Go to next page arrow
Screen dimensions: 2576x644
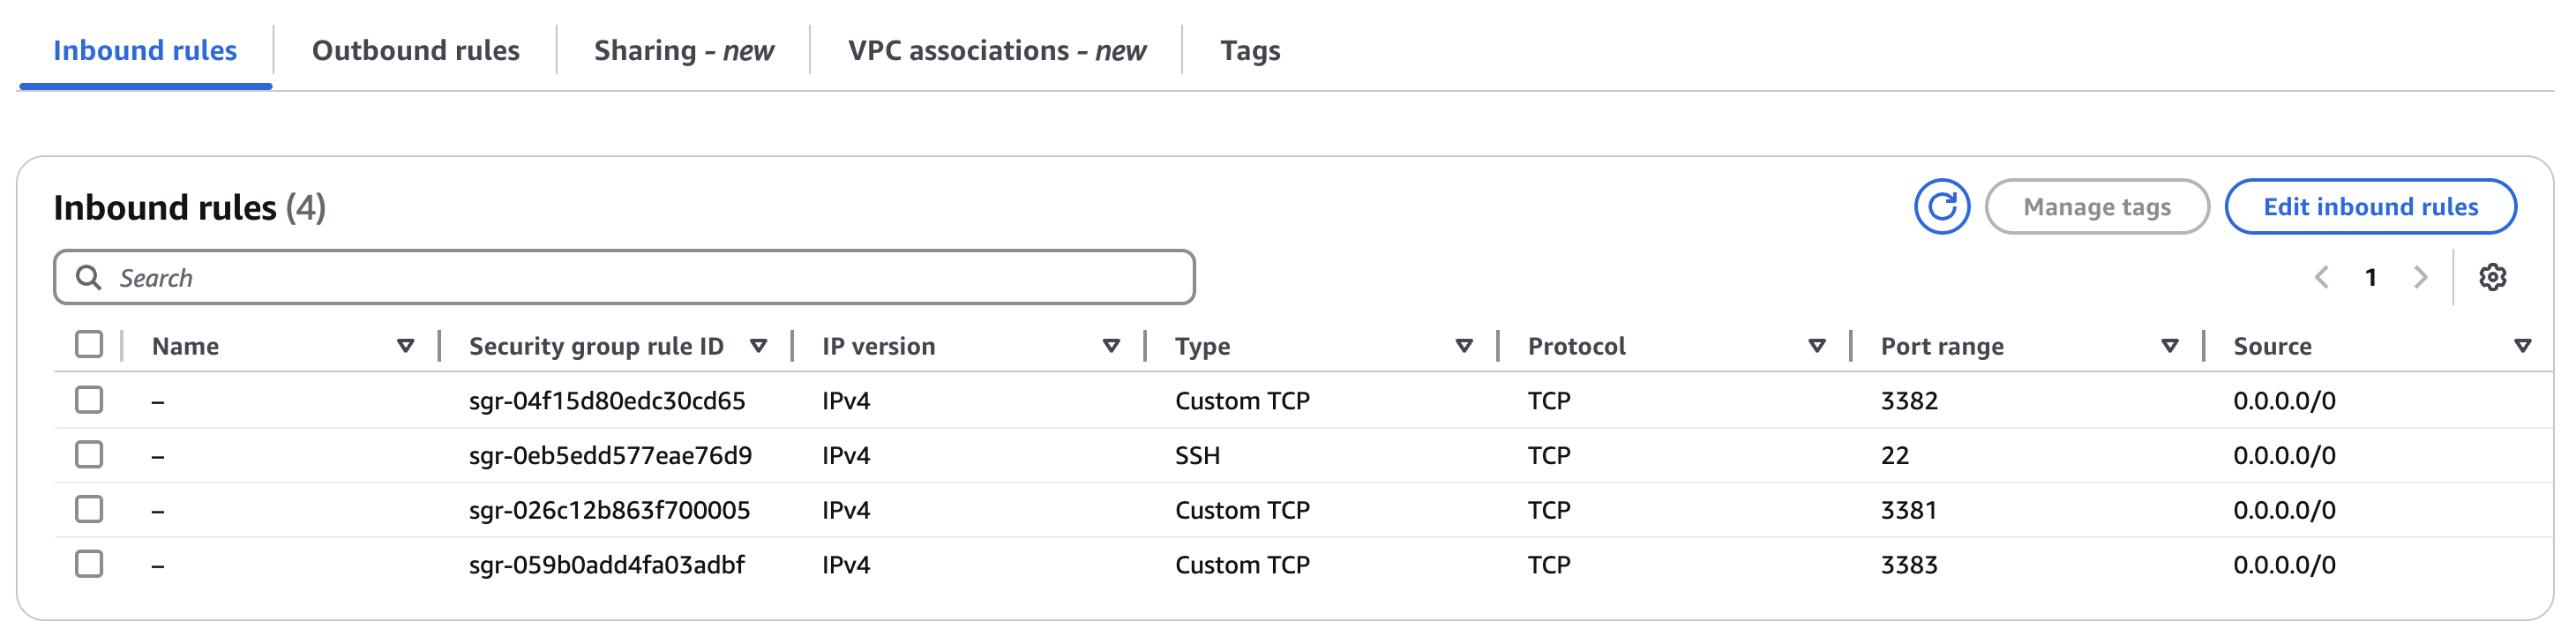coord(2420,277)
